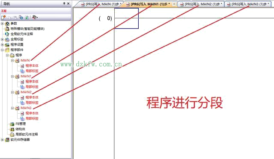Image resolution: width=274 pixels, height=159 pixels.
Task: Select the ladder cursor cell at step 0
Action: (x=127, y=18)
